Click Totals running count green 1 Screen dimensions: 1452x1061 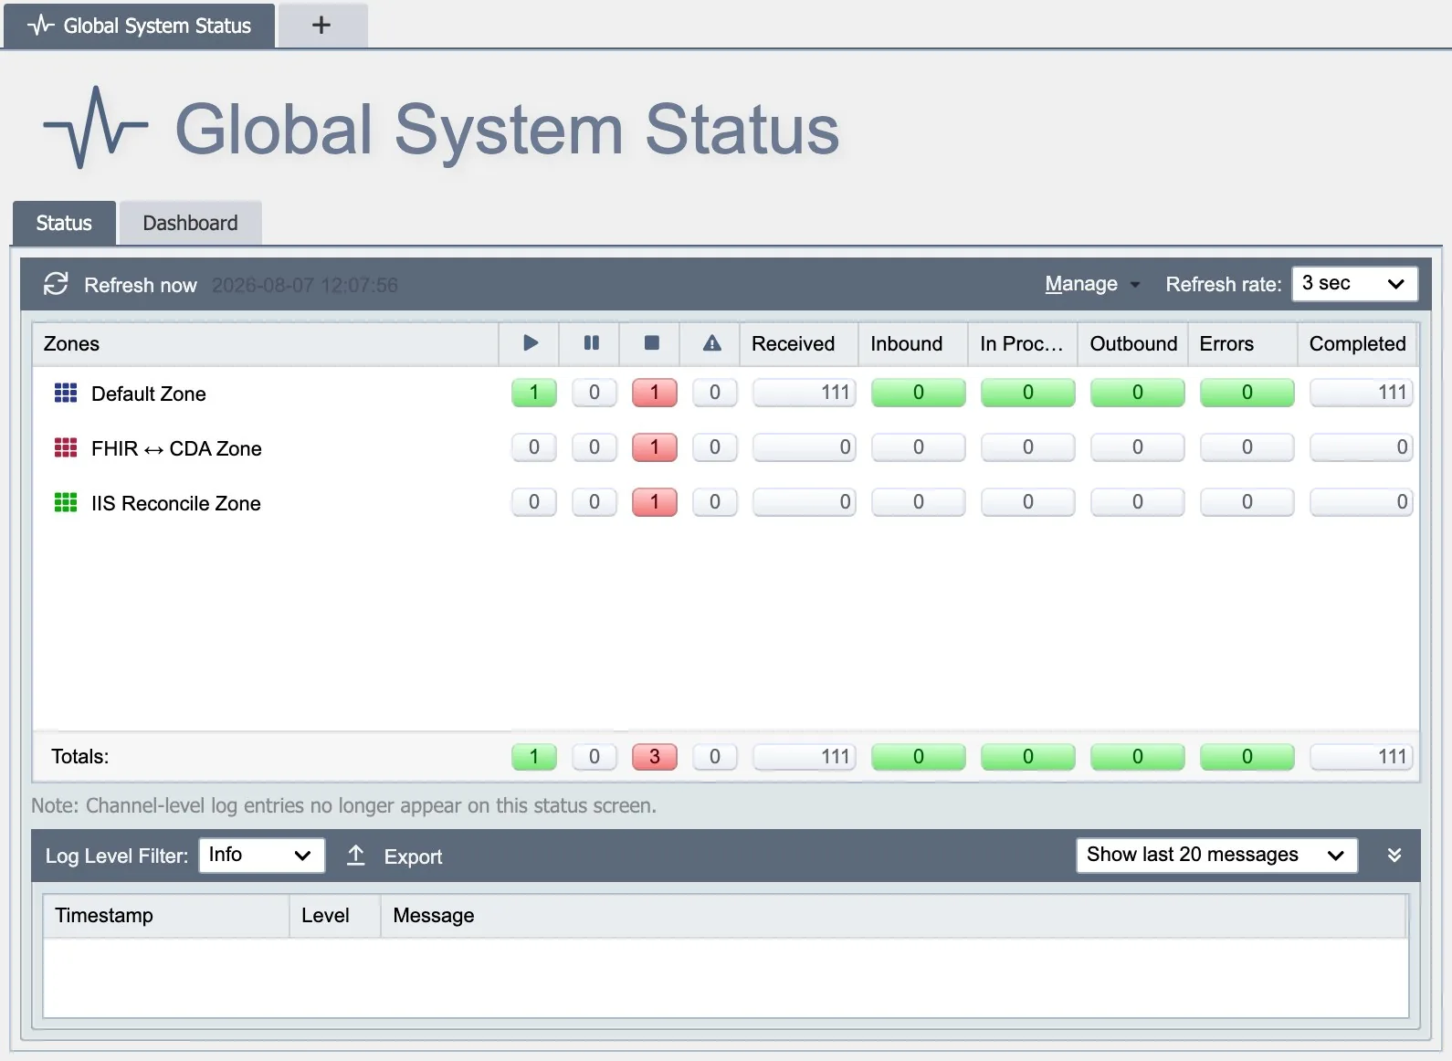[534, 757]
